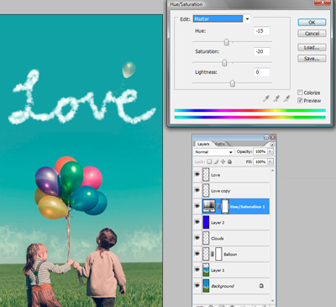This screenshot has width=336, height=307.
Task: Click the Fill percentage field
Action: point(260,161)
